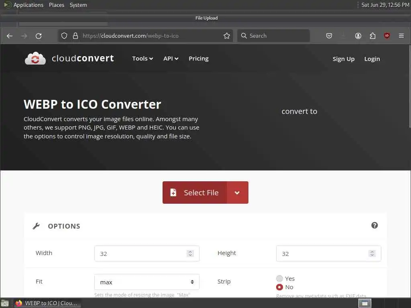Go back with the browser back arrow
The image size is (411, 308).
click(10, 36)
